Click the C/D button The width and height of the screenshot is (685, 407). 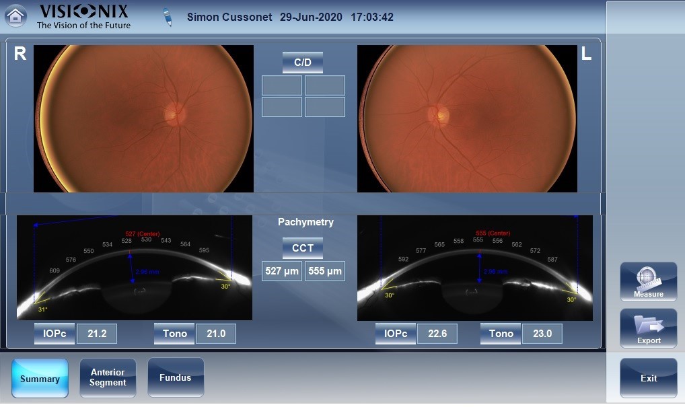coord(302,63)
